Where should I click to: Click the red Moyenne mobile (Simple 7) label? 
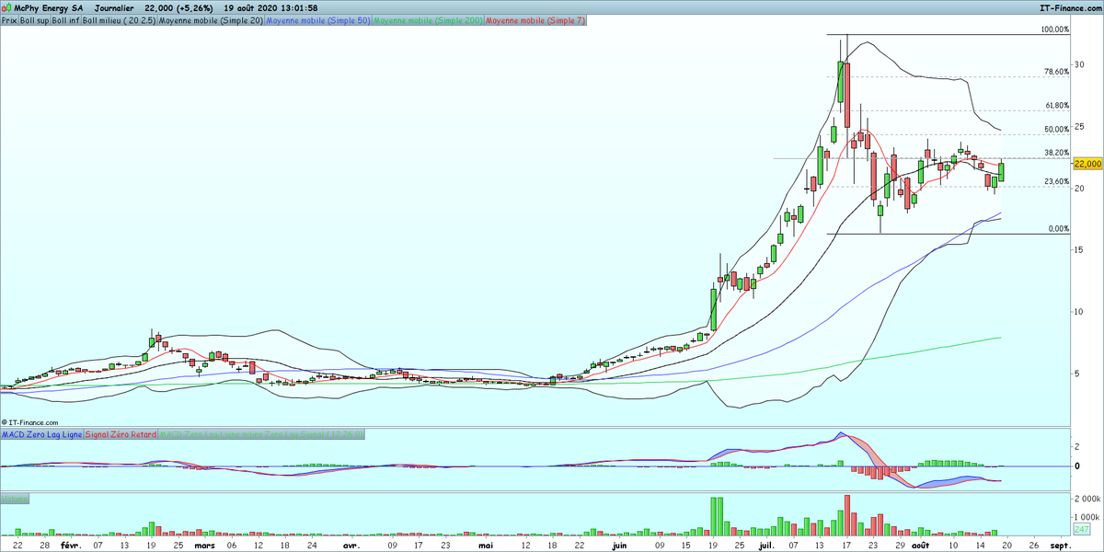[535, 19]
